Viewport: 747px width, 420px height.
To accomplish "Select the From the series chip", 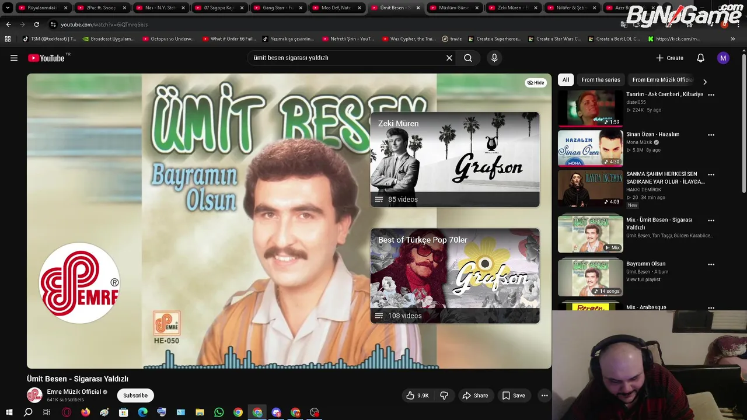I will (x=601, y=80).
